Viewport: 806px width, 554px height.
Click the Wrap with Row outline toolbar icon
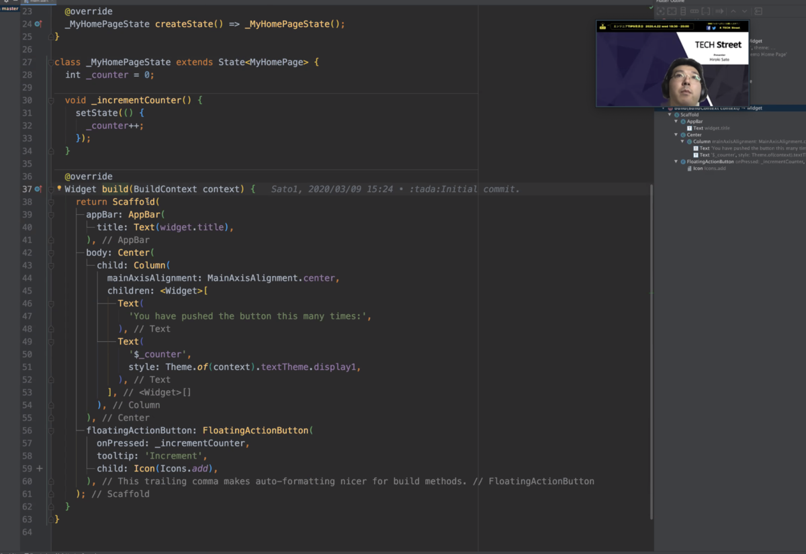(695, 11)
